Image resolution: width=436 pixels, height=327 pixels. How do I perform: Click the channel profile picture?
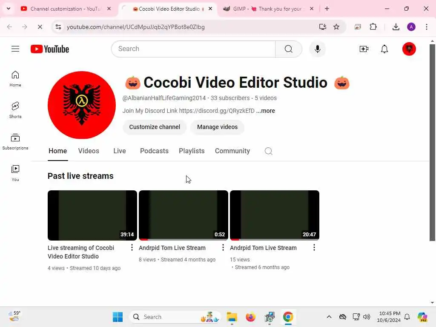(x=81, y=105)
